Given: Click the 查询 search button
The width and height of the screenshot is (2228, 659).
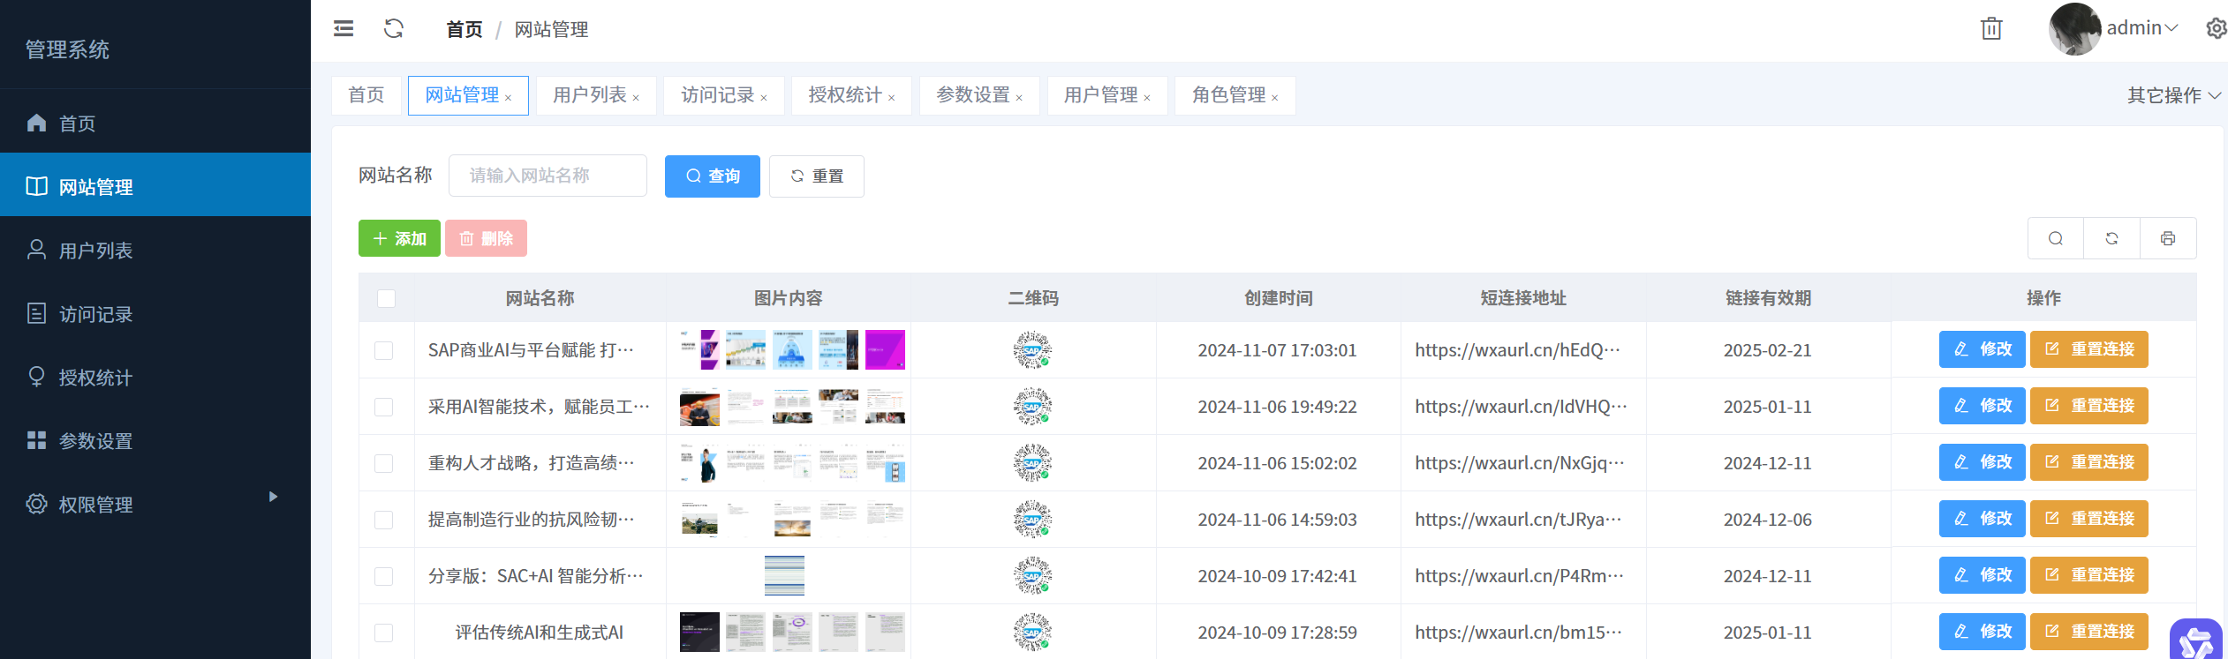Looking at the screenshot, I should click(713, 176).
